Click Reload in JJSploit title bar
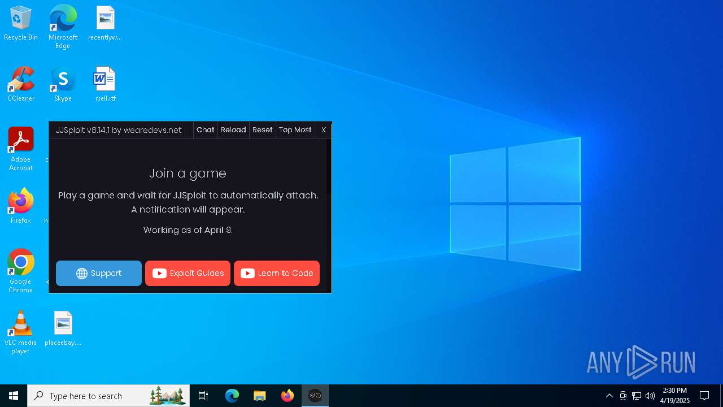723x407 pixels. coord(233,130)
